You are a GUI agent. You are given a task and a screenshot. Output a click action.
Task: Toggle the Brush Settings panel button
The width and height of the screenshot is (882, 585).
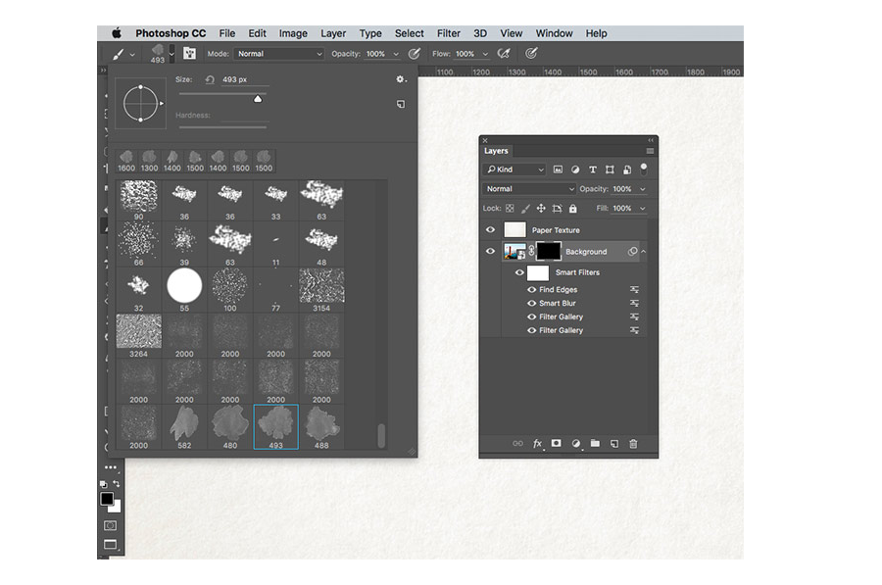189,54
